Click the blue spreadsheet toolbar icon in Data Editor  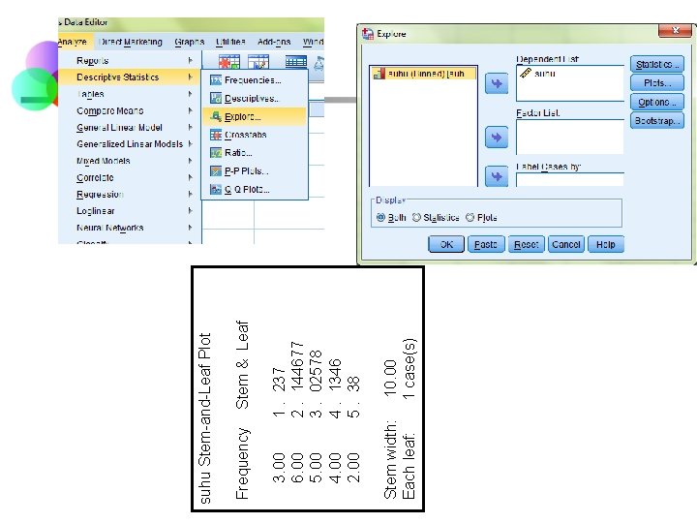pos(295,62)
